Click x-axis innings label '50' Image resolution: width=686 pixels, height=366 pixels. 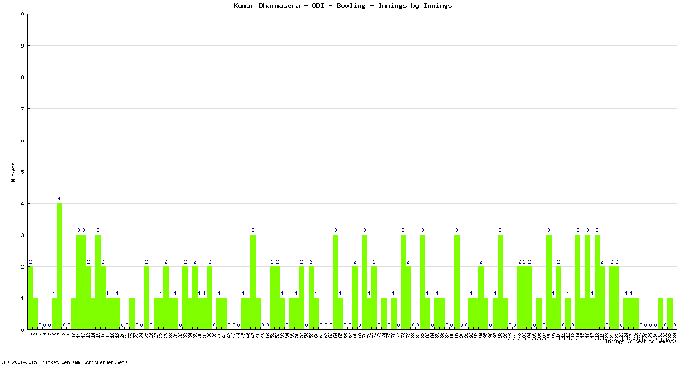tap(268, 335)
